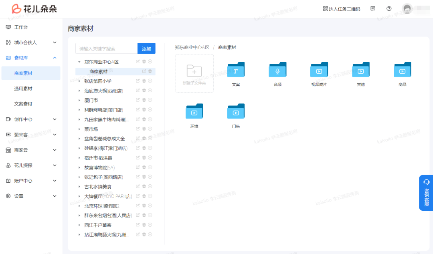Screen dimensions: 433x254
Task: Click the help question mark icon
Action: tap(388, 8)
